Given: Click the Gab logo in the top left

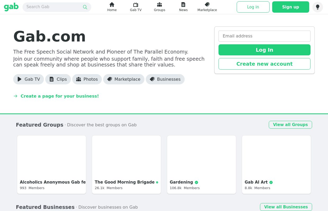Looking at the screenshot, I should coord(11,7).
